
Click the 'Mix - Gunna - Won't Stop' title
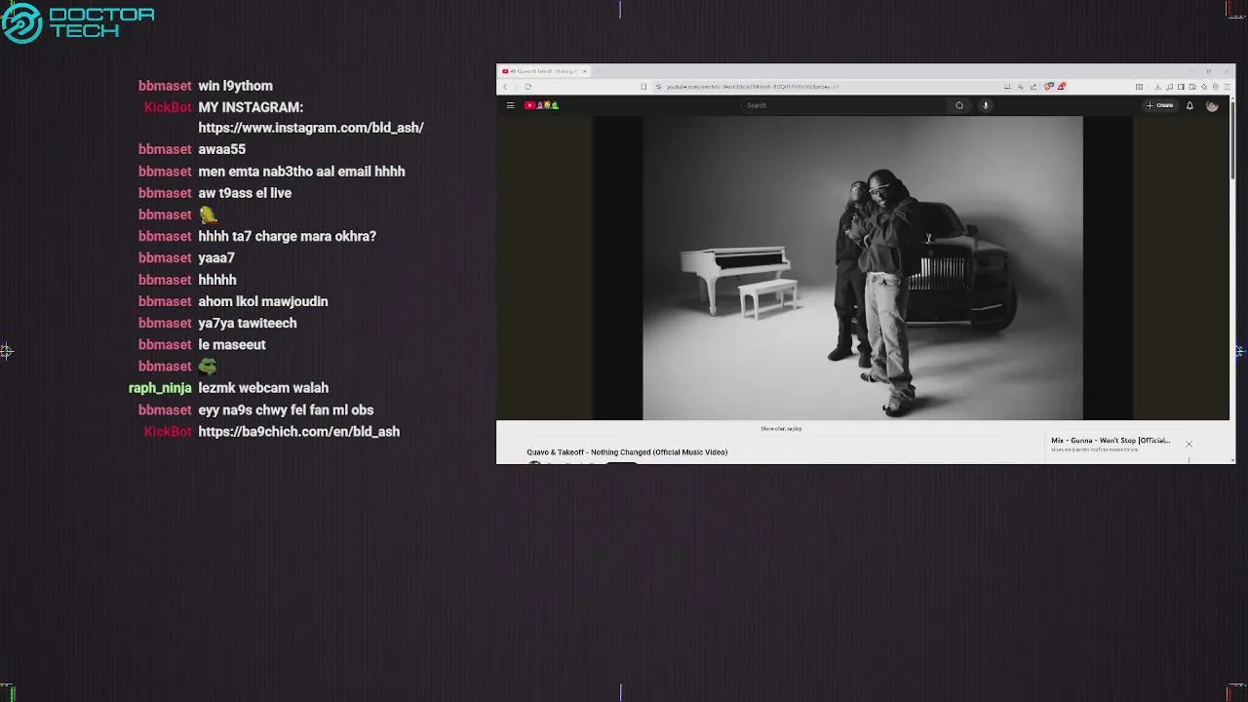(x=1111, y=441)
